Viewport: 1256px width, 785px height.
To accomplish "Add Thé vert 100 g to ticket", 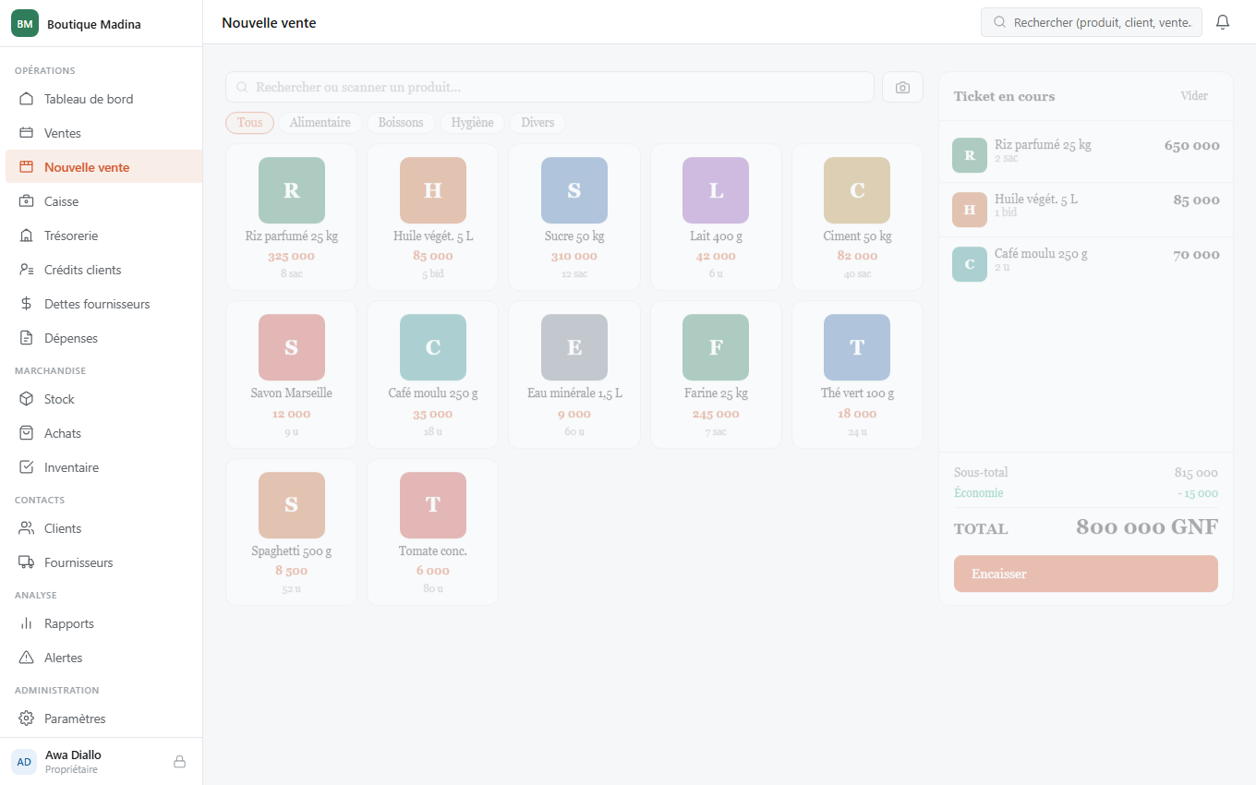I will [857, 375].
